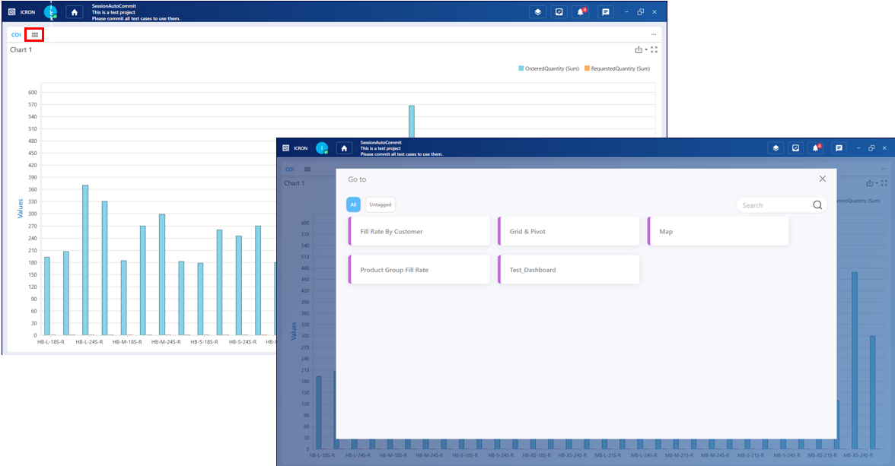The height and width of the screenshot is (466, 895).
Task: Click the search field in the Go to dialog
Action: tap(772, 204)
